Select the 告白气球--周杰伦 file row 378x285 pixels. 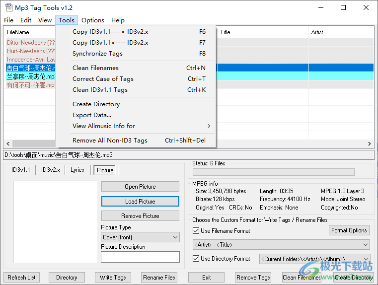(x=31, y=68)
